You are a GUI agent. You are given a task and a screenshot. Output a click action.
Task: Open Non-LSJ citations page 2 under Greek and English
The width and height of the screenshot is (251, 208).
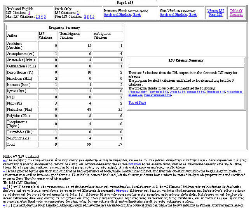point(37,17)
